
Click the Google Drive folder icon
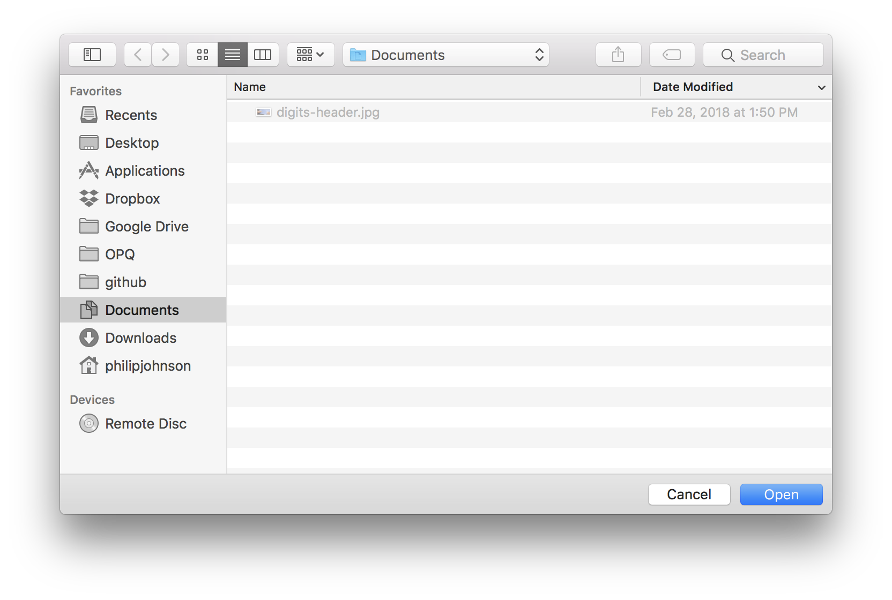pyautogui.click(x=89, y=226)
